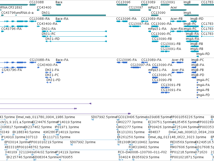214x161 pixels.
Task: Select the 'FGM310H02.5prime' EST label
Action: [144, 147]
